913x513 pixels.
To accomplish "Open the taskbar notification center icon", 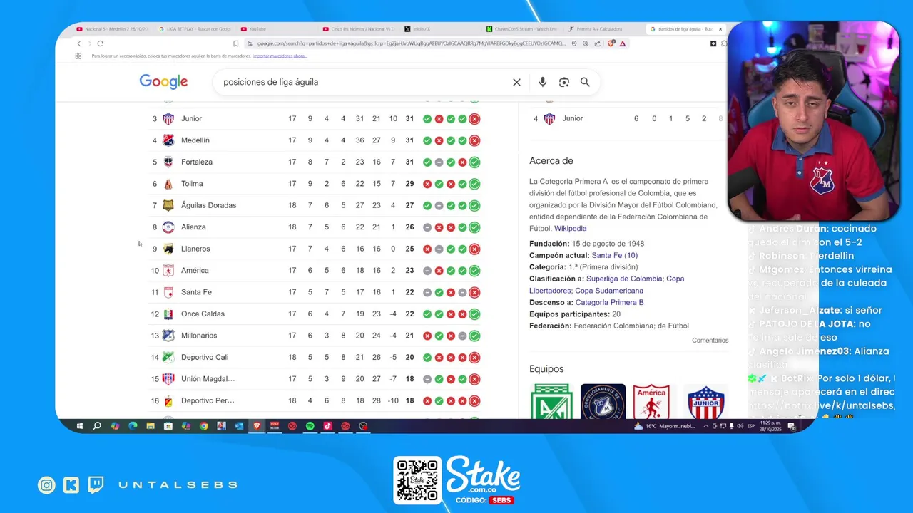I will 792,426.
